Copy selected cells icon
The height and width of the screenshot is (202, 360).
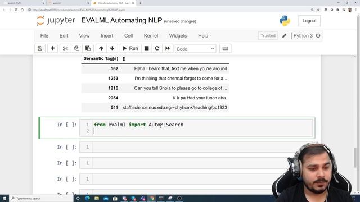[x=76, y=48]
